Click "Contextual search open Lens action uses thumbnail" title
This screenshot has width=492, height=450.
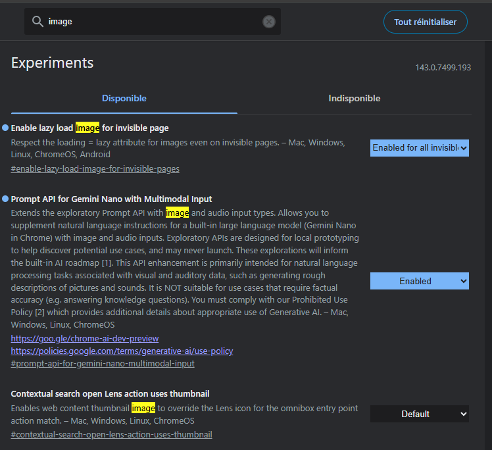point(110,394)
